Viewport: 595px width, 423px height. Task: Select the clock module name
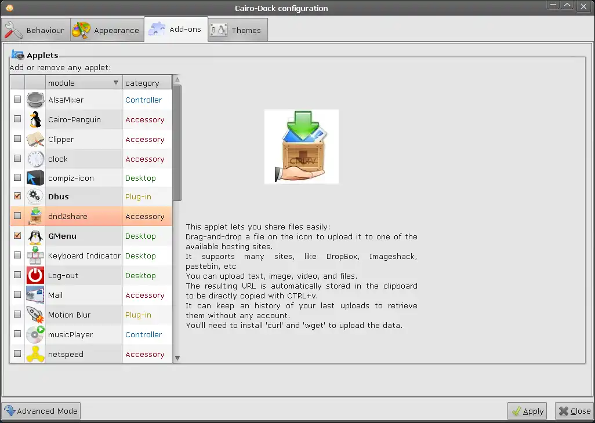point(57,159)
